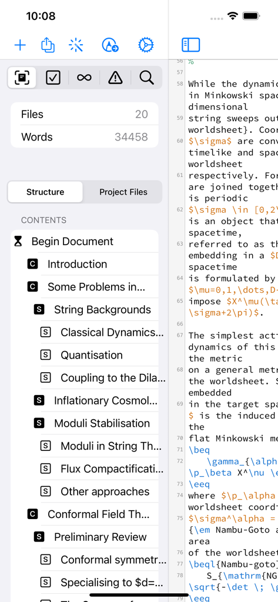278x602 pixels.
Task: Click $\sigma$ math on line 60
Action: [x=210, y=141]
